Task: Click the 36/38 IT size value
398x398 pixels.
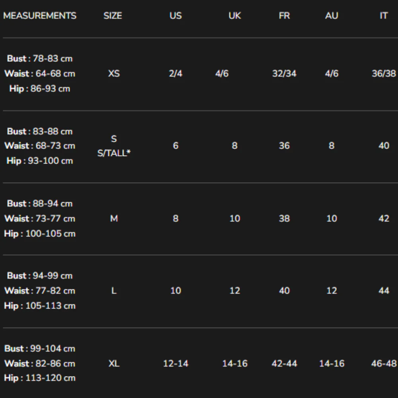Action: click(384, 74)
